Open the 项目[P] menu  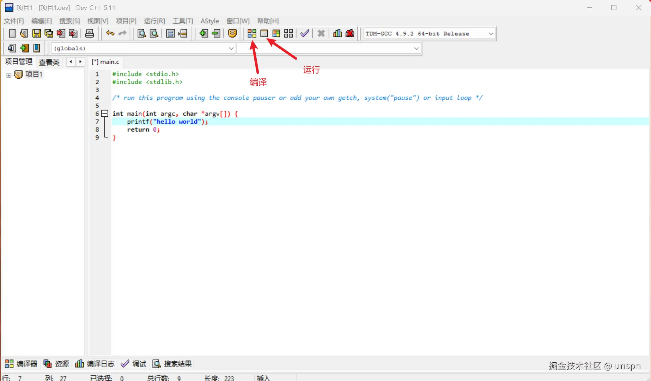click(126, 21)
